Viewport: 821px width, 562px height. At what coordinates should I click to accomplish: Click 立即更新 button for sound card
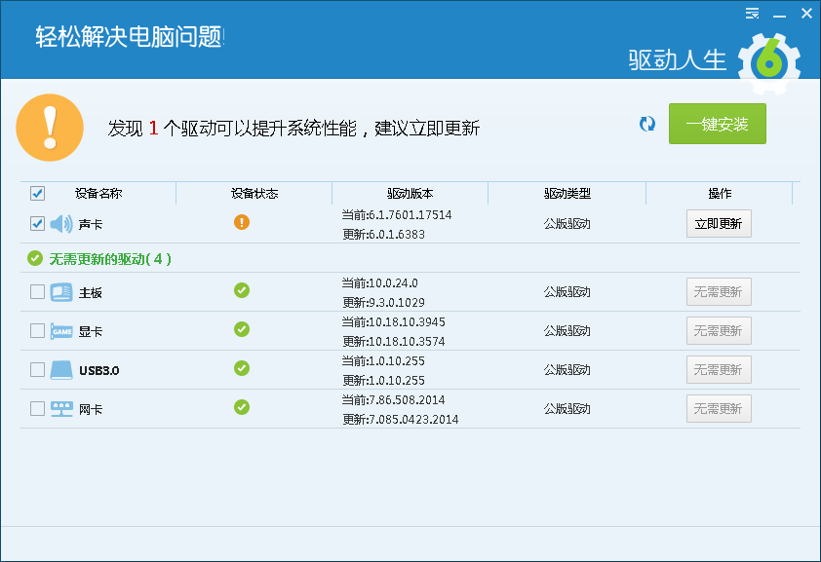pos(719,224)
